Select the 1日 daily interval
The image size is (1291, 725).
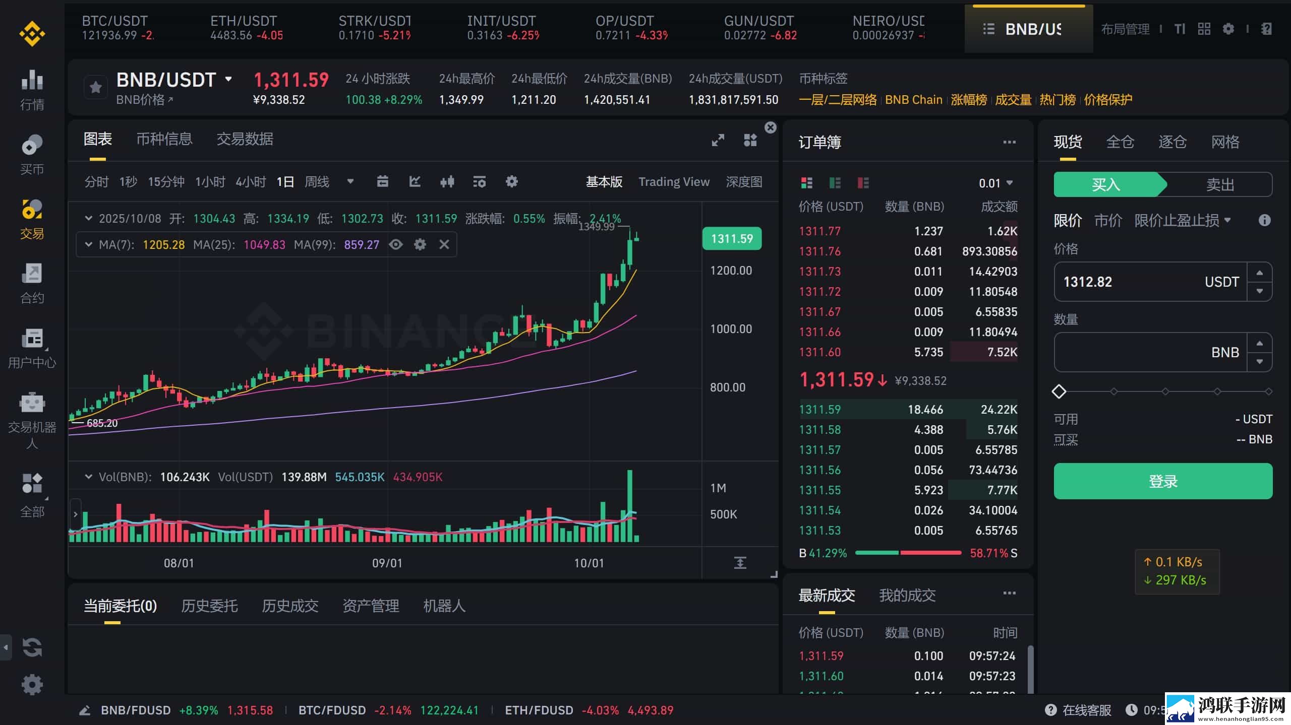[x=285, y=182]
